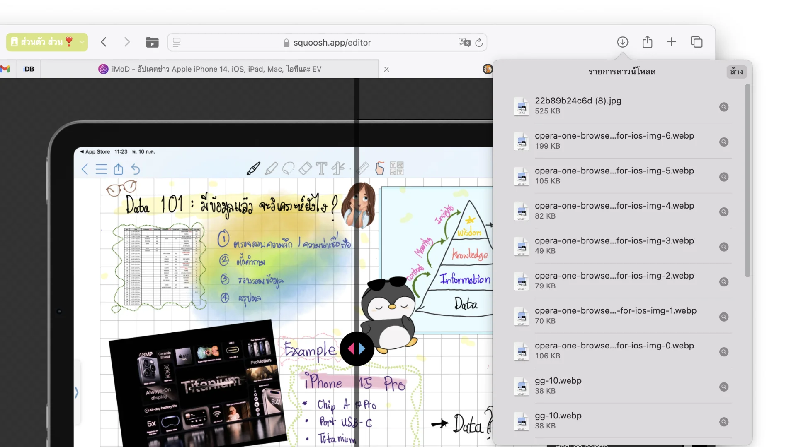Open the pinned Gmail tab
This screenshot has width=796, height=447.
[x=5, y=69]
